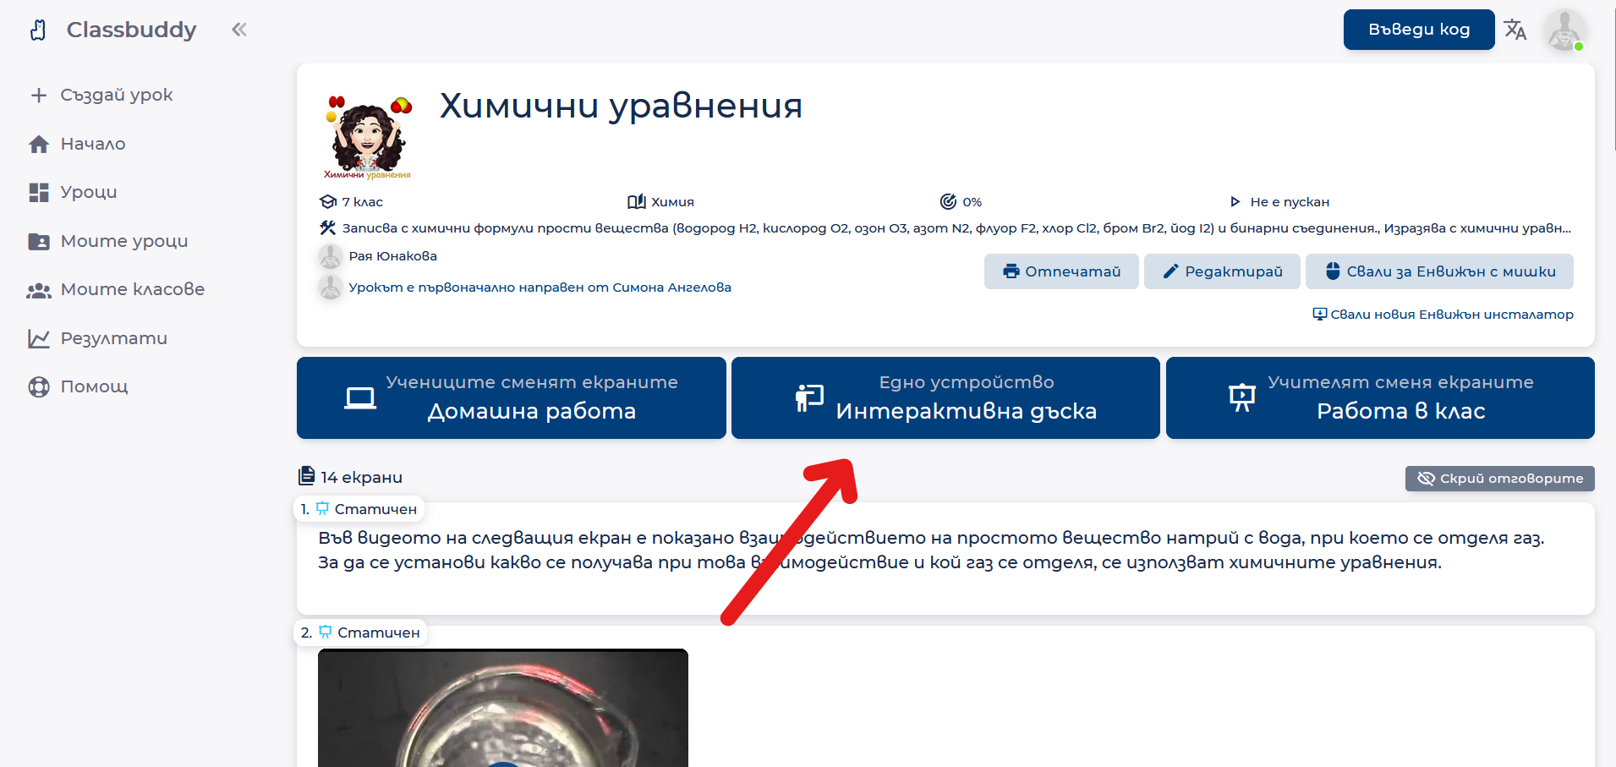Click the Помощ lifebuoy icon
Image resolution: width=1616 pixels, height=767 pixels.
tap(39, 386)
